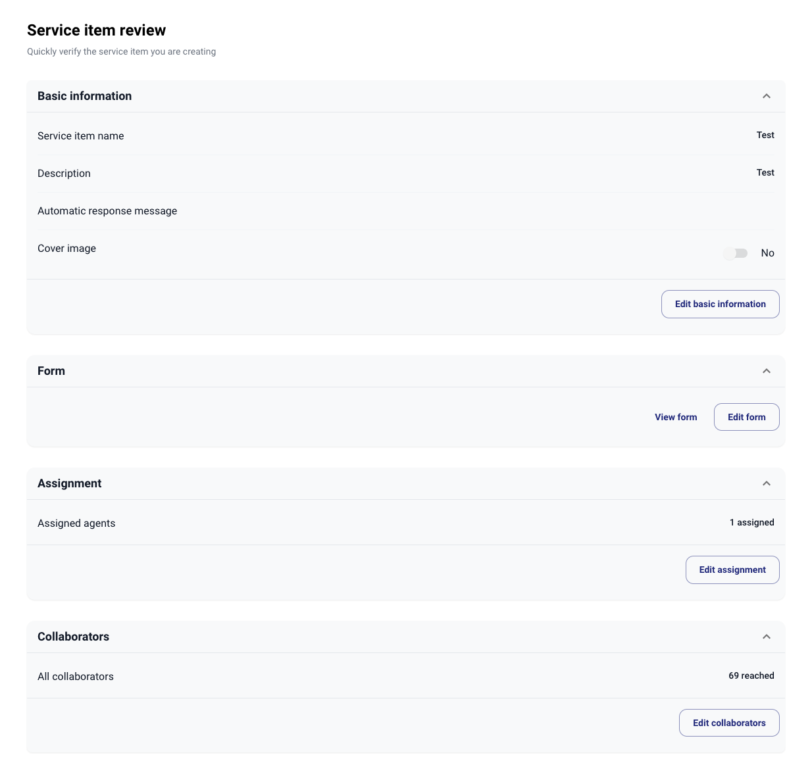Open Edit collaborators
Image resolution: width=812 pixels, height=780 pixels.
pos(728,723)
